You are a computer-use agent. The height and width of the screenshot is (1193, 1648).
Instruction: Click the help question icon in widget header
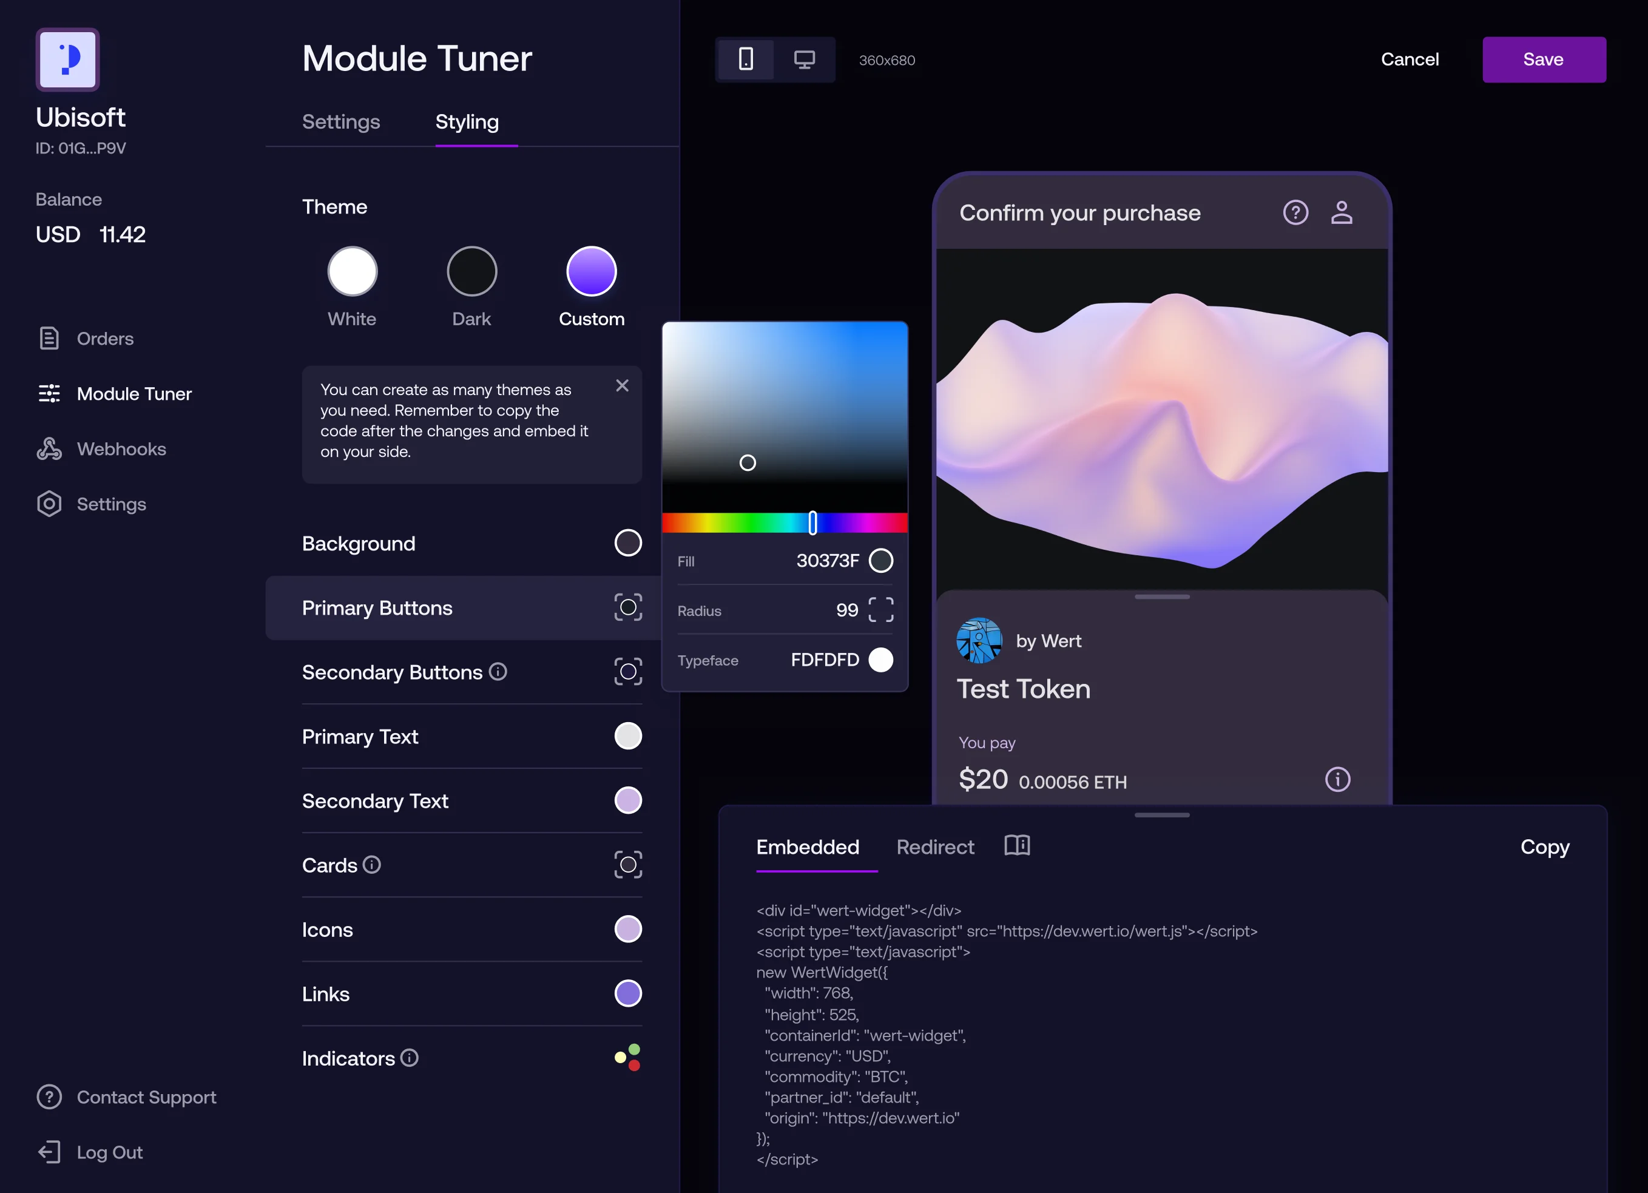click(x=1295, y=212)
